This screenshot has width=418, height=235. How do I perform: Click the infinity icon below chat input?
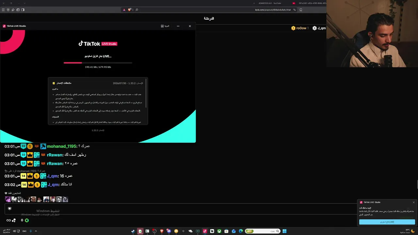[x=8, y=220]
